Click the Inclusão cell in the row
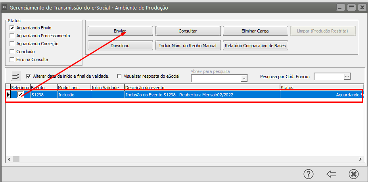368x182 pixels. (74, 94)
